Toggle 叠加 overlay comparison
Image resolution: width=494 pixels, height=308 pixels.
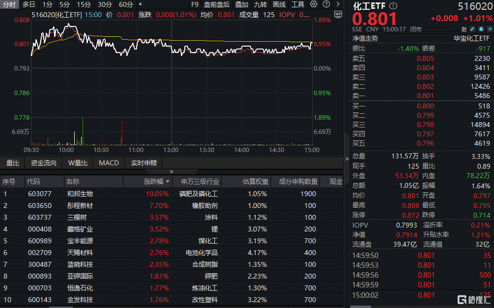[x=242, y=4]
